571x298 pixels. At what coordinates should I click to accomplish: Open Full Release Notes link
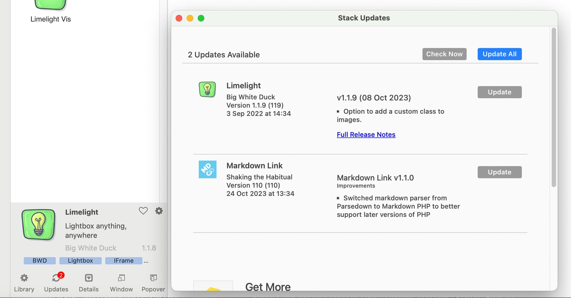pos(366,135)
